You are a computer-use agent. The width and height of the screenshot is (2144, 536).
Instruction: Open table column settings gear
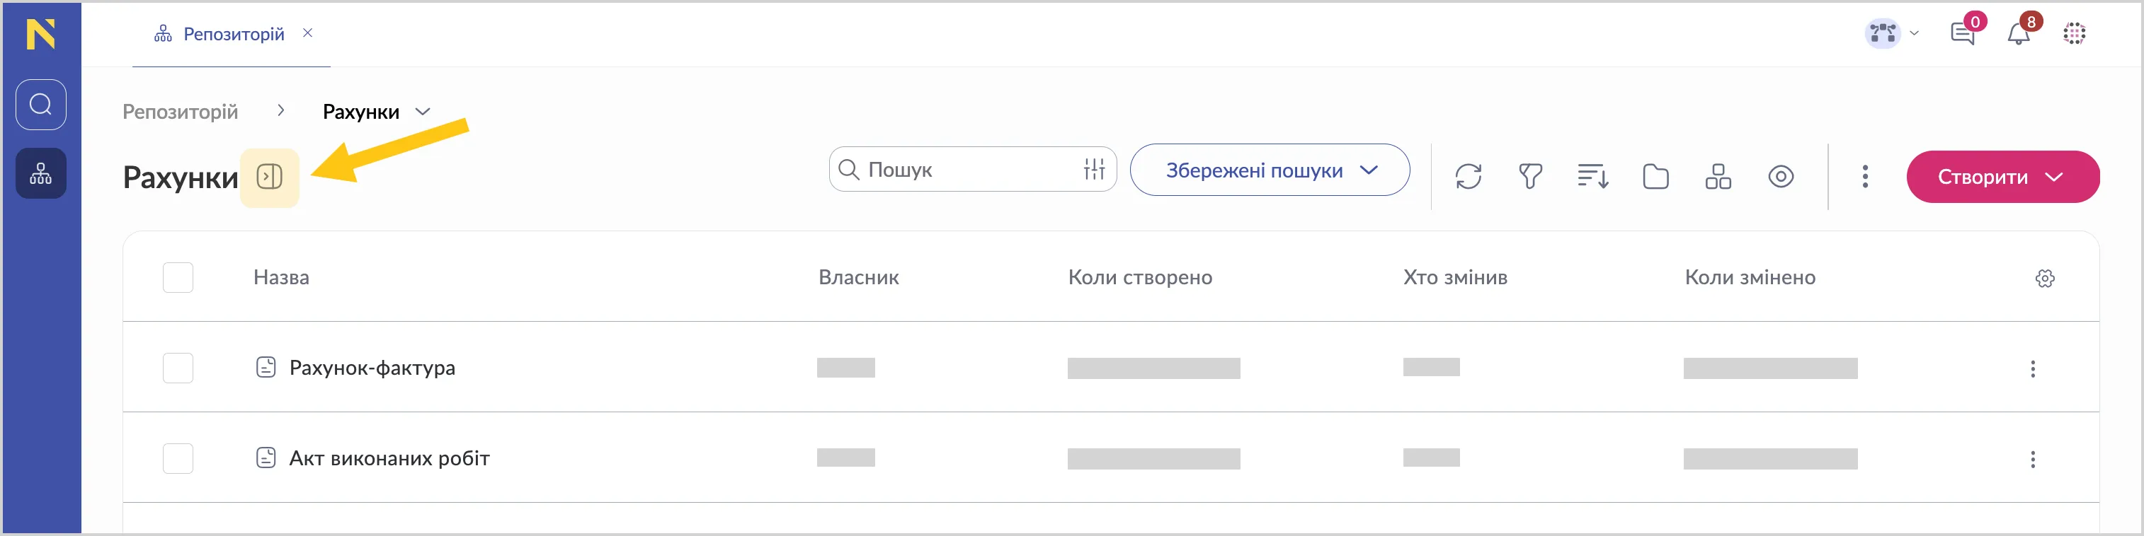[2045, 279]
